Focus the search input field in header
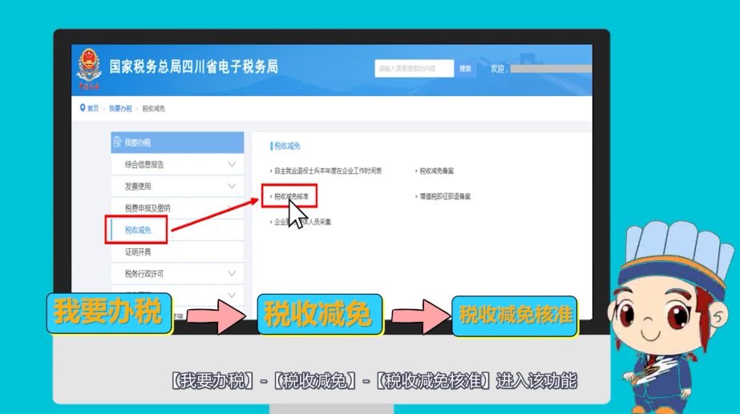Image resolution: width=740 pixels, height=414 pixels. coord(414,68)
